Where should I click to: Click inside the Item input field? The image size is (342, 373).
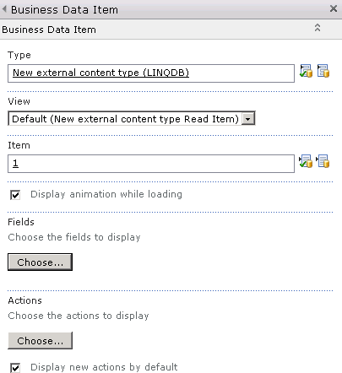[x=151, y=164]
